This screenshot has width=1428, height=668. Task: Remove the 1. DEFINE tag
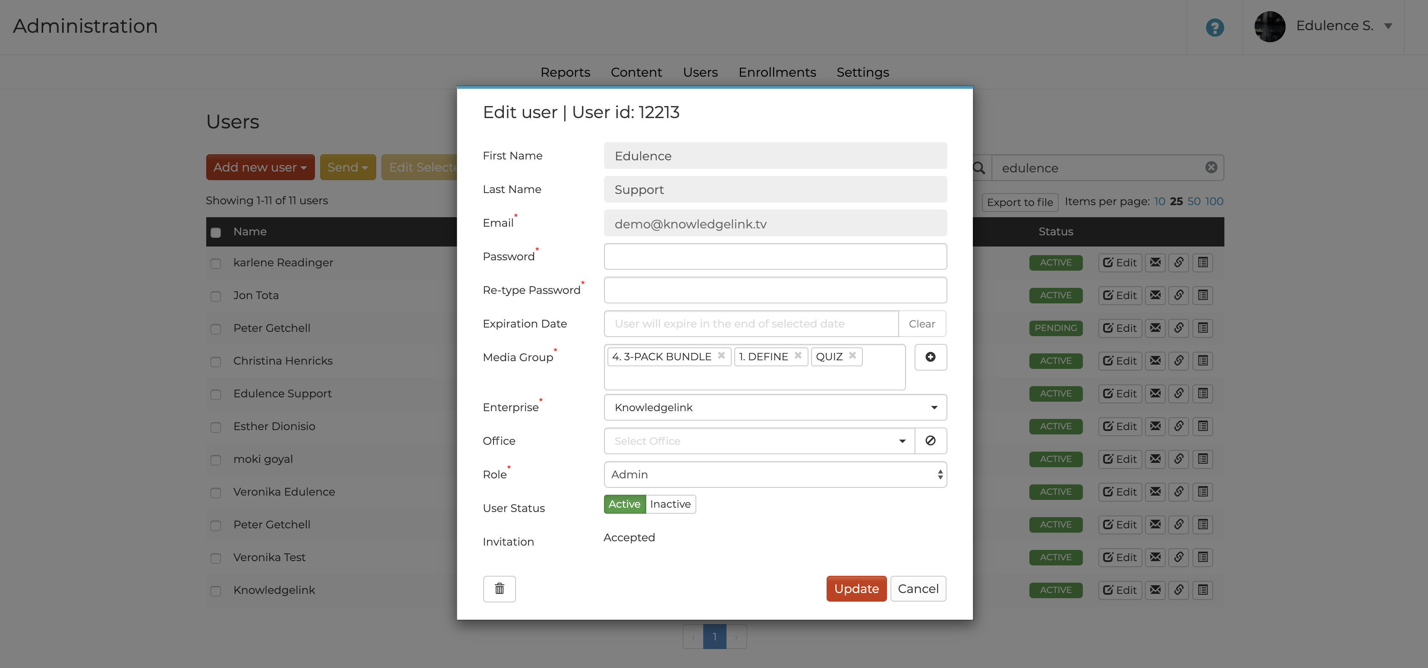[x=798, y=356]
